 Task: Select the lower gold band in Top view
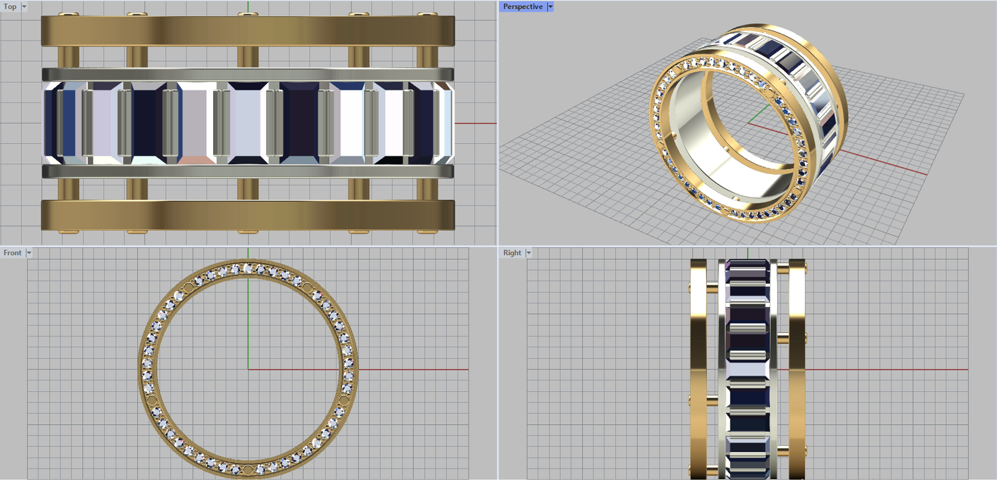(x=247, y=215)
